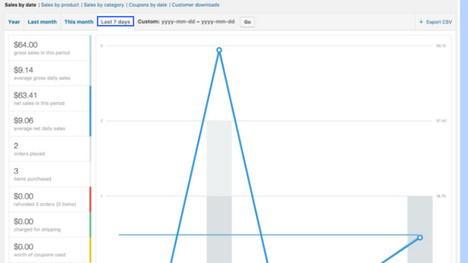
Task: Toggle the $9.06 average net daily sales legend
Action: 50,124
